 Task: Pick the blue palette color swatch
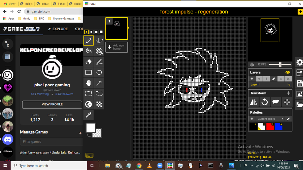(x=278, y=126)
